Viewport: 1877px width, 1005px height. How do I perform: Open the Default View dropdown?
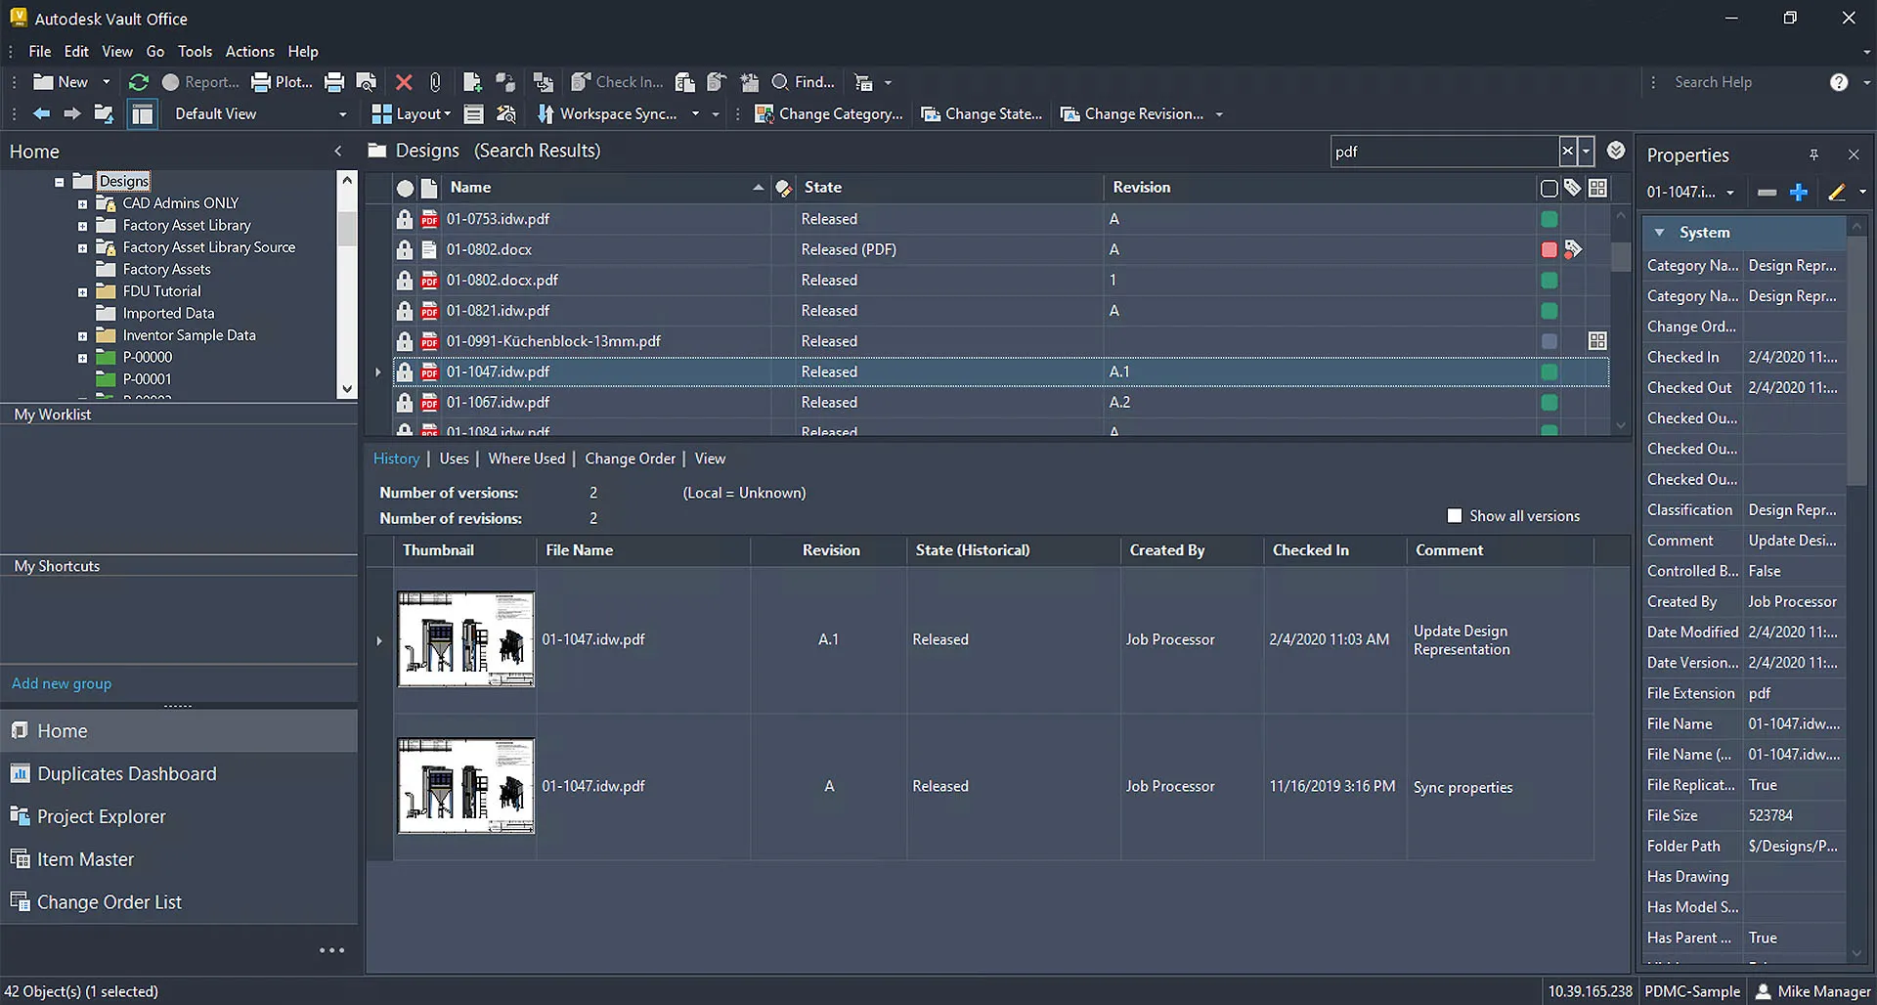[x=342, y=114]
